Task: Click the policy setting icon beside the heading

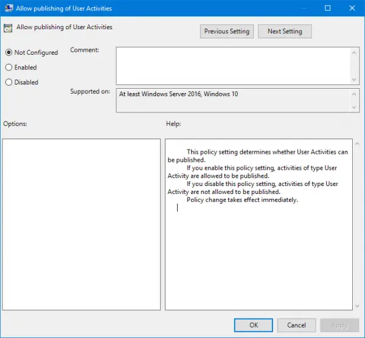Action: click(x=8, y=28)
